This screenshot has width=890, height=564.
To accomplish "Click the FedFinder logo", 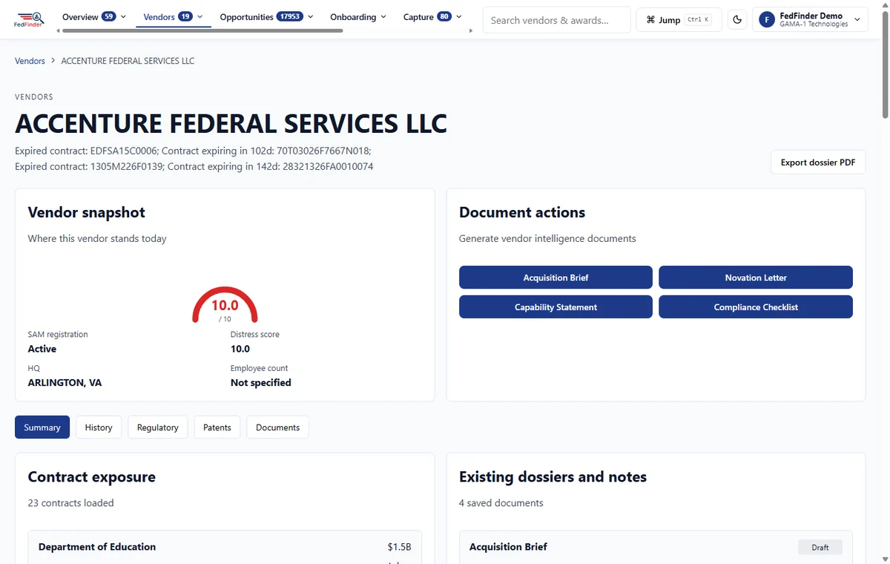I will click(x=29, y=19).
